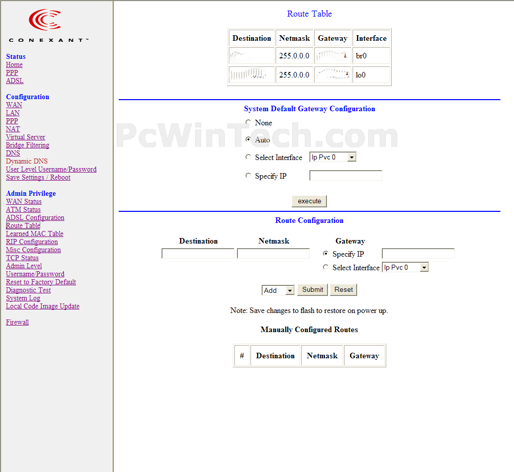The image size is (514, 472).
Task: Go to the DNS configuration link
Action: coord(13,153)
